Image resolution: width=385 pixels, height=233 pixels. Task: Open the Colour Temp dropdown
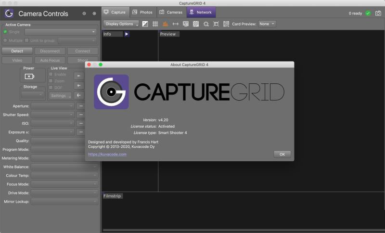65,175
